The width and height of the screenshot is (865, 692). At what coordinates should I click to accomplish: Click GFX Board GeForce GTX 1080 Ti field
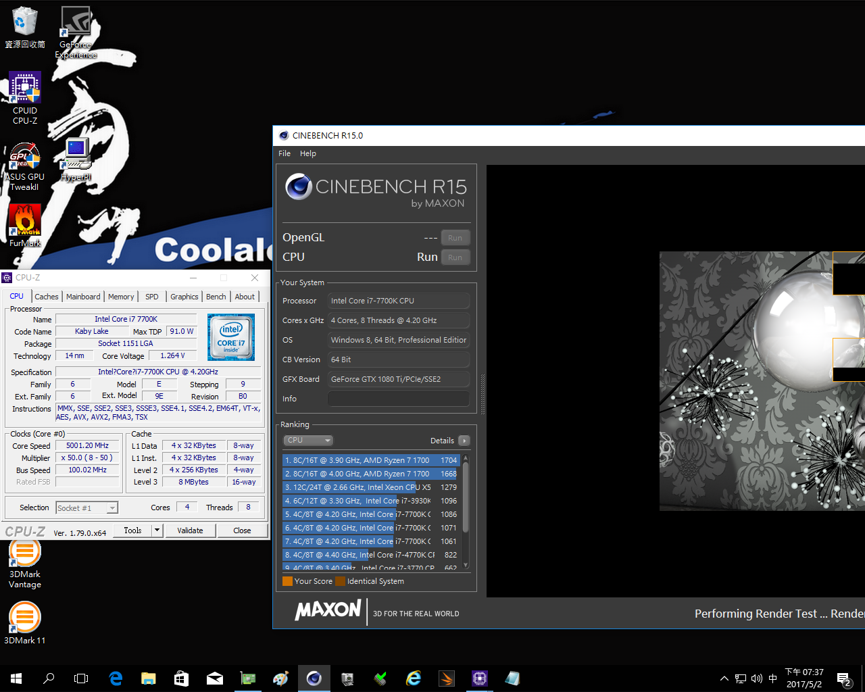tap(399, 379)
